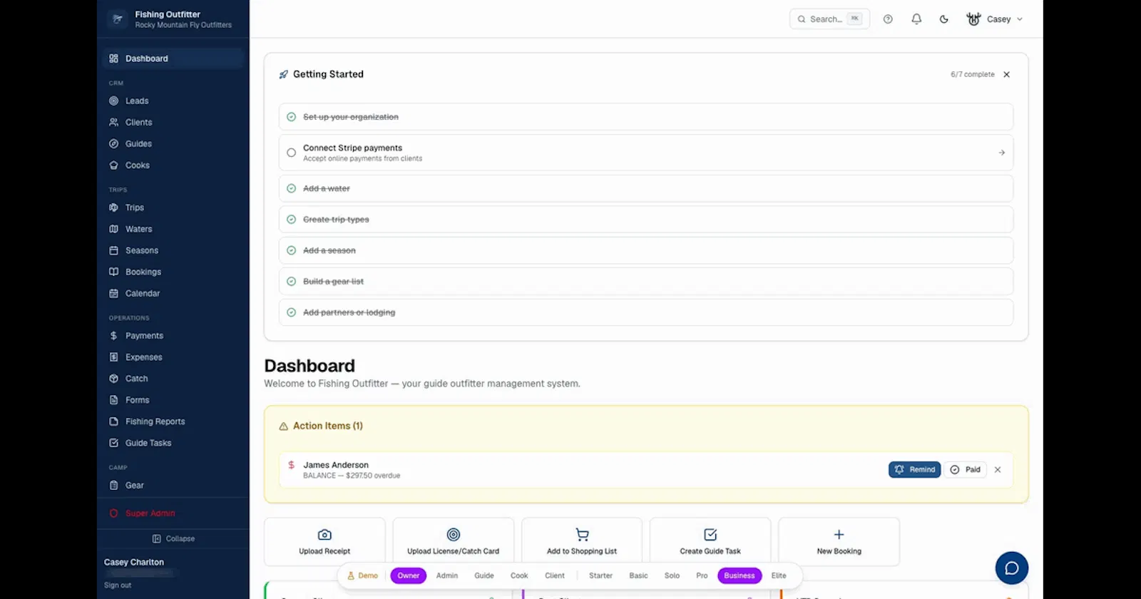Click the Payments dollar icon
This screenshot has width=1141, height=599.
pos(113,336)
